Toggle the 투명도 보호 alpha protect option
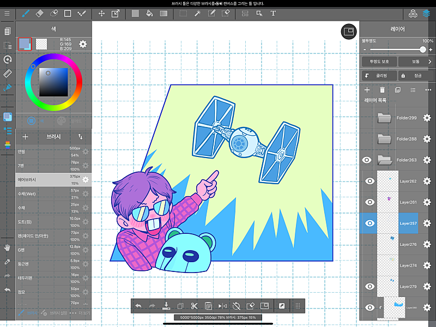 379,62
